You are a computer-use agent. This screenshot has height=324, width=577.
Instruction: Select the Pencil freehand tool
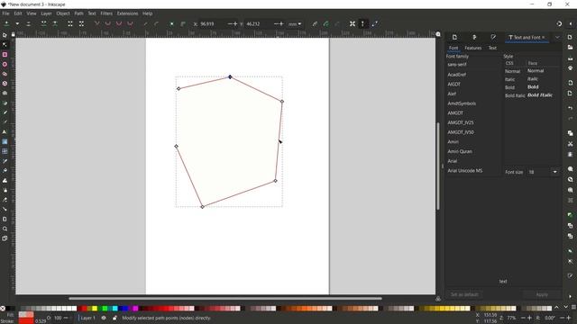[5, 112]
